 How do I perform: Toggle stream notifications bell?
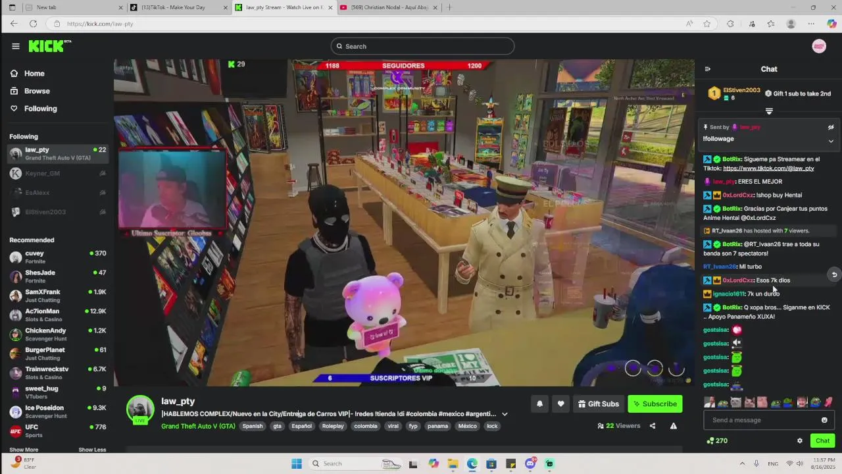(x=539, y=404)
